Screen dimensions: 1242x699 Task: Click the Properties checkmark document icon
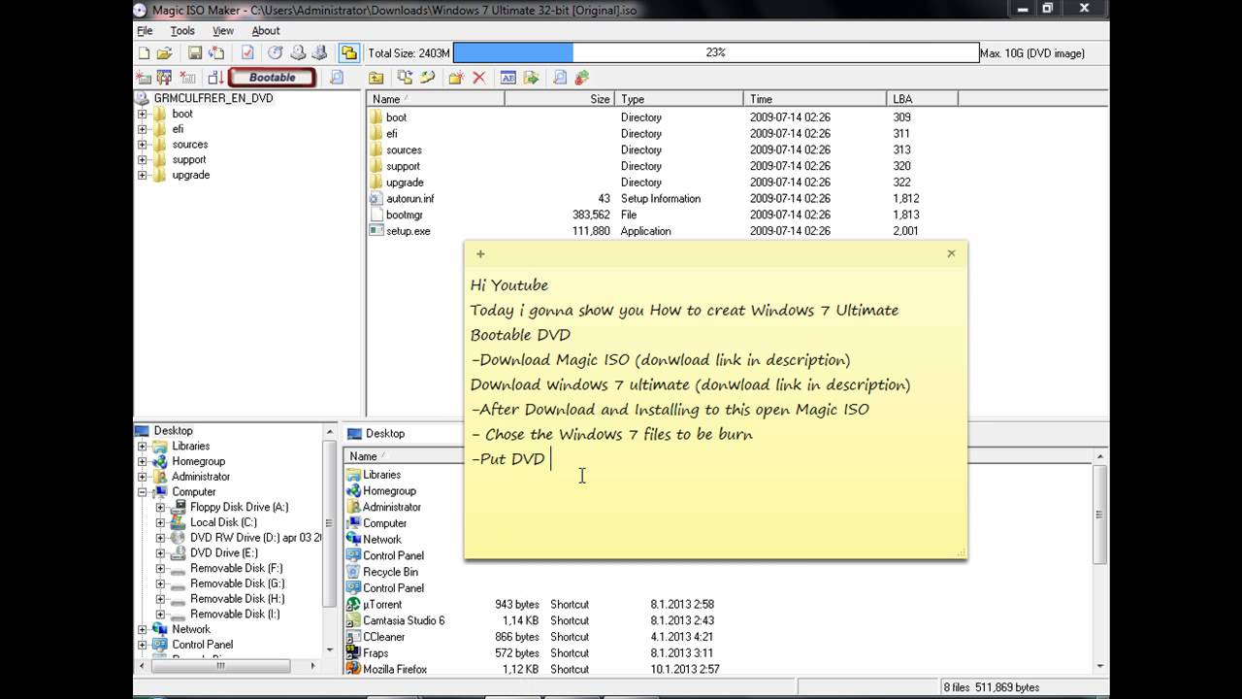[x=247, y=53]
